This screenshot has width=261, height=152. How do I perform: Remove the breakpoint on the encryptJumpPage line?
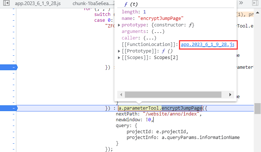(8, 108)
